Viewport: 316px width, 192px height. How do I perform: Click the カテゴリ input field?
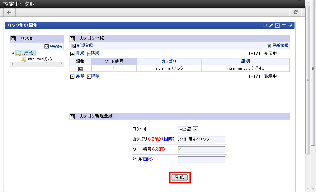[x=201, y=139]
